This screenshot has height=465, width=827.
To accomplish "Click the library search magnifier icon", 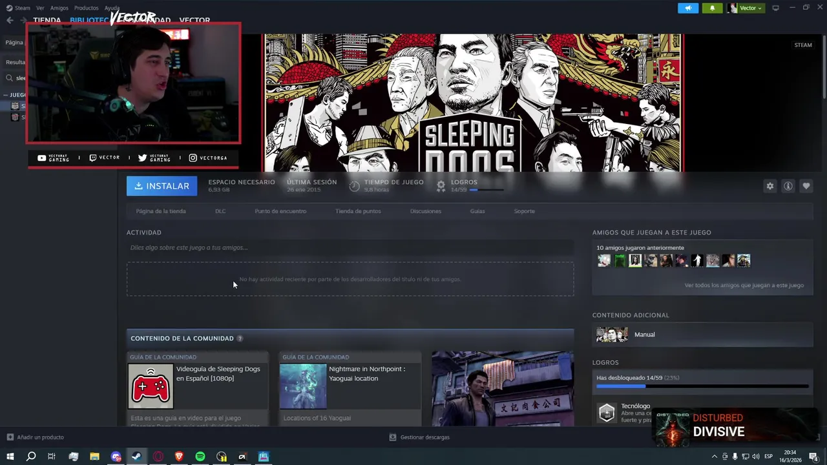I will [9, 78].
